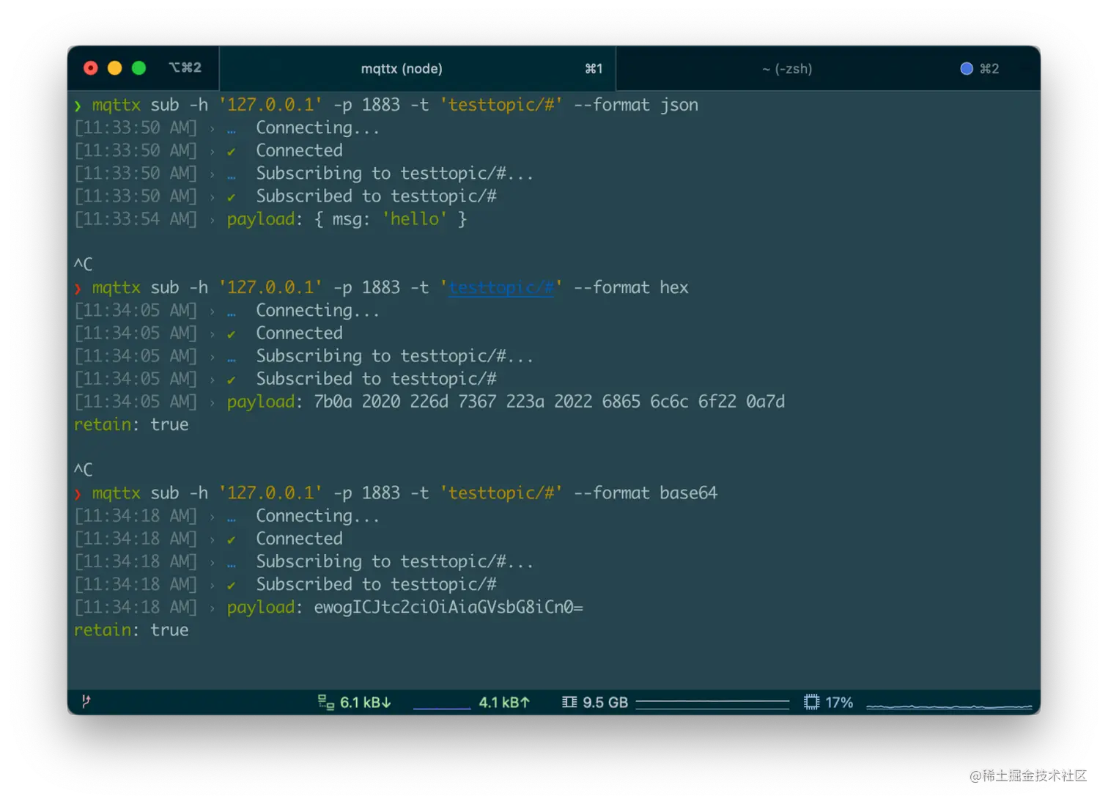Click 'retain: true' under the hex payload
The height and width of the screenshot is (804, 1108).
(x=131, y=424)
